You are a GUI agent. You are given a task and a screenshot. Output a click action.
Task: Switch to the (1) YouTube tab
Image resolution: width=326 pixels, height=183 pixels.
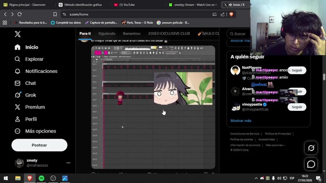(x=138, y=5)
